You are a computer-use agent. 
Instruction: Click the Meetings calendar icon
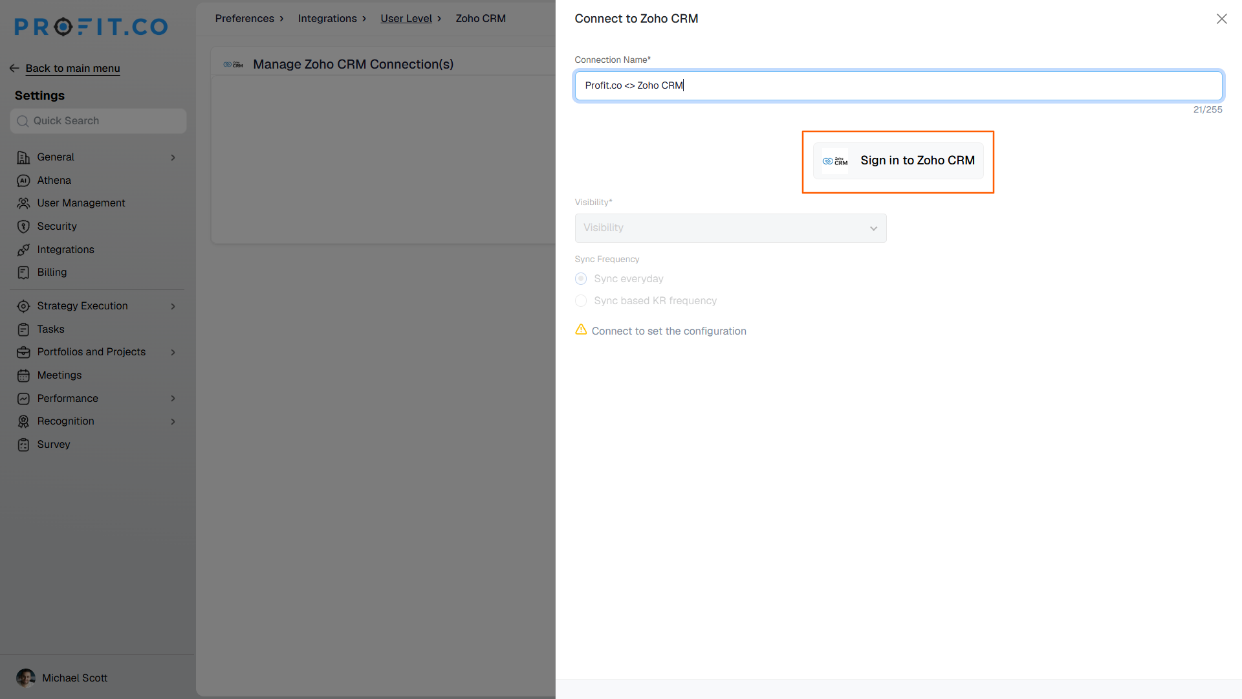click(23, 375)
